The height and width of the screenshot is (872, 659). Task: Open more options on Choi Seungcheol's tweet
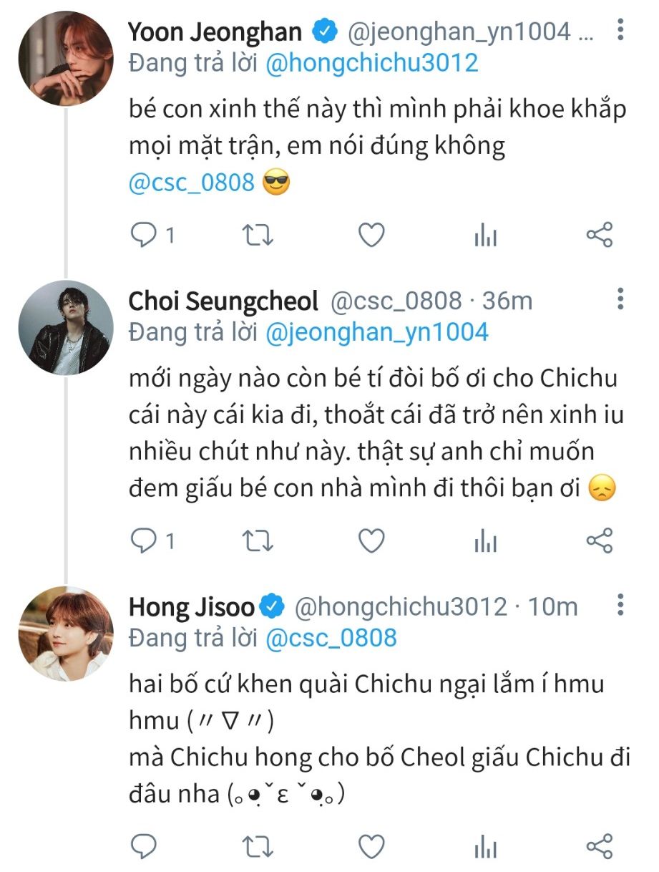[x=620, y=299]
